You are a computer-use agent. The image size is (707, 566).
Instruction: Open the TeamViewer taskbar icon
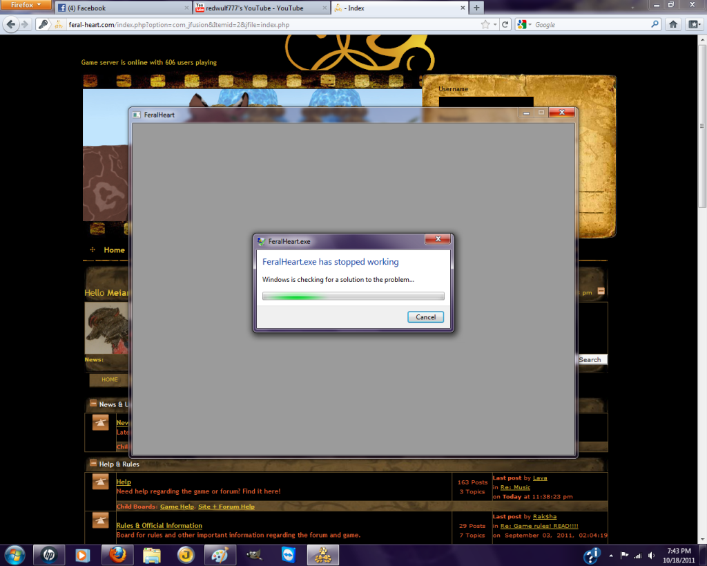coord(288,555)
